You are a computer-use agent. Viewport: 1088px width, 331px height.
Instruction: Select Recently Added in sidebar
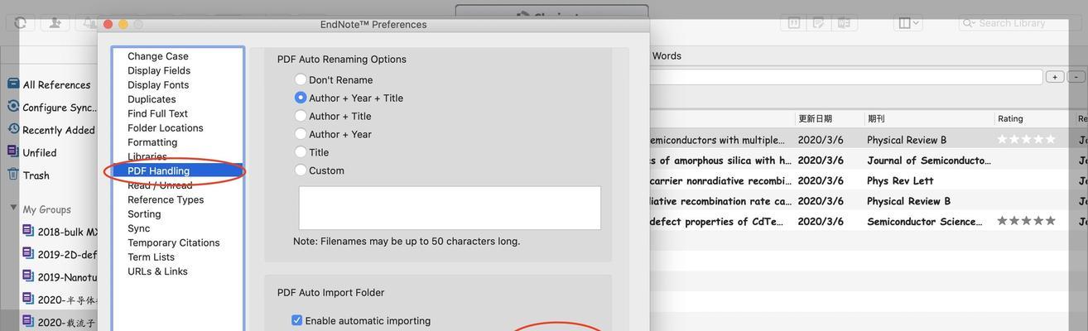[x=59, y=130]
